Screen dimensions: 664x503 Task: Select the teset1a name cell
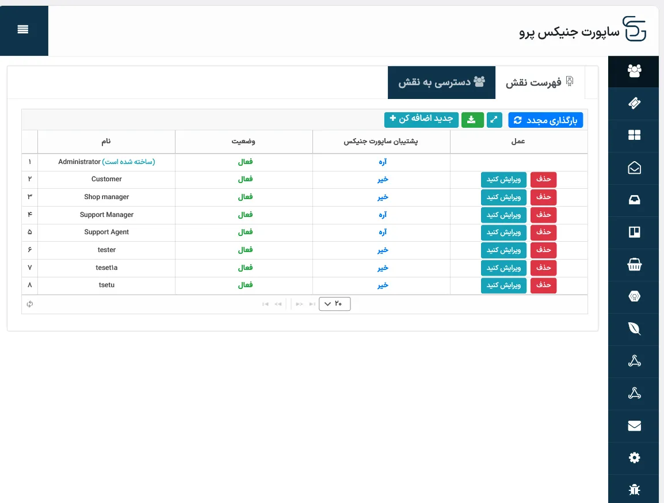point(106,268)
